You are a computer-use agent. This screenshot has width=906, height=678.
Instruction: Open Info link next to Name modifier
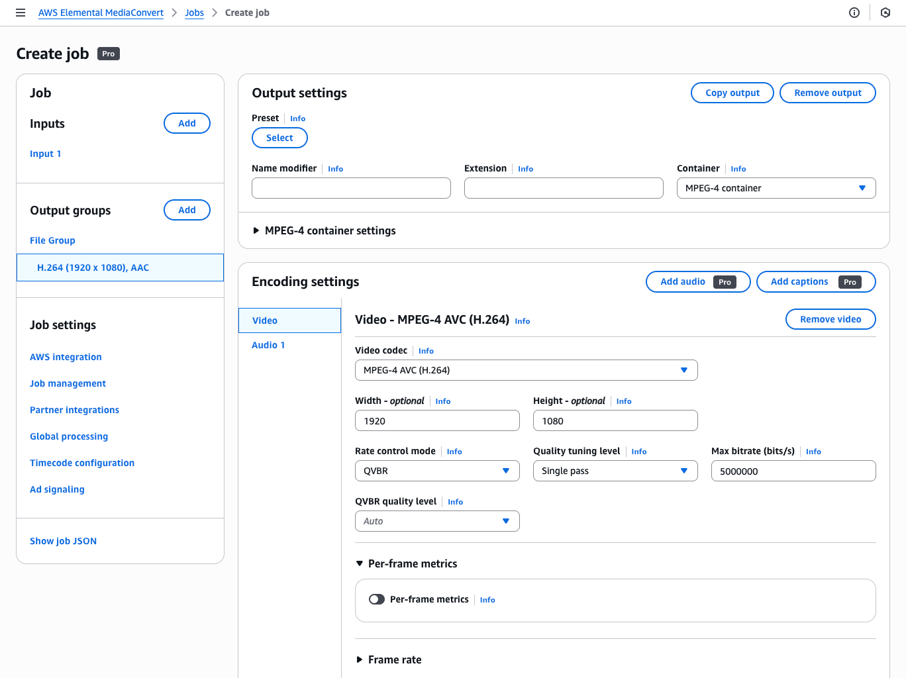click(x=335, y=169)
